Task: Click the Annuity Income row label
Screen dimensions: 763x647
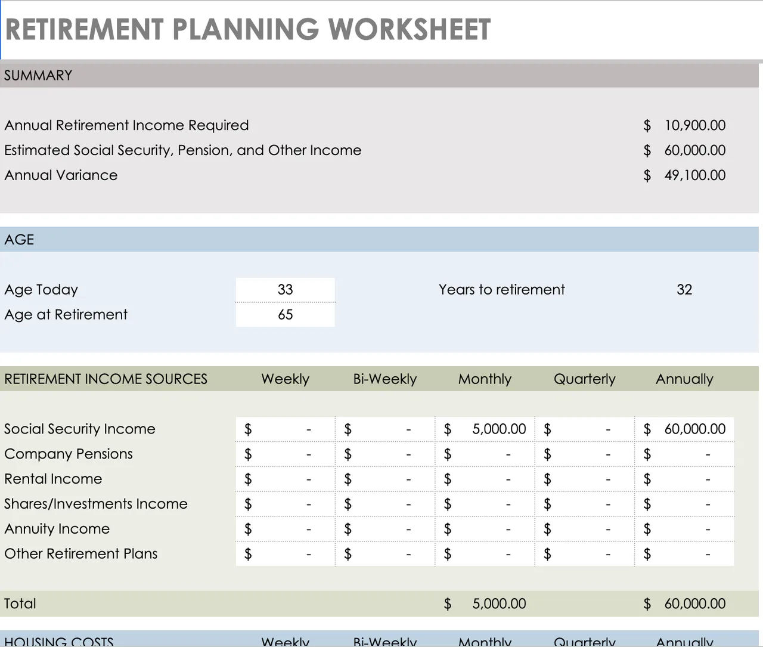Action: point(57,530)
